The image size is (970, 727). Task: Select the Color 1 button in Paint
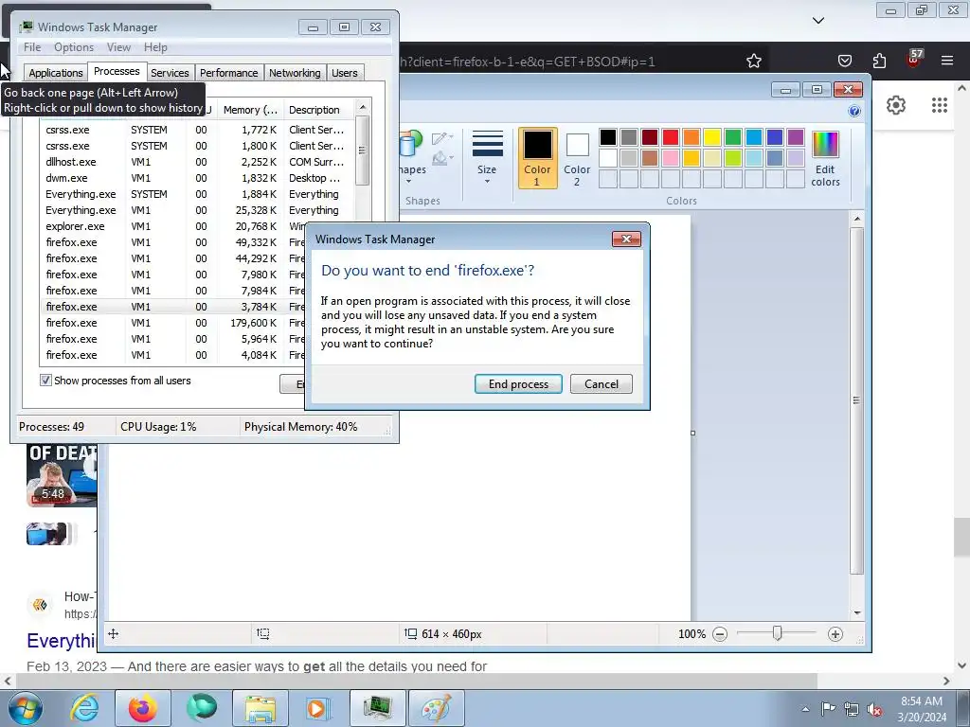pyautogui.click(x=537, y=158)
